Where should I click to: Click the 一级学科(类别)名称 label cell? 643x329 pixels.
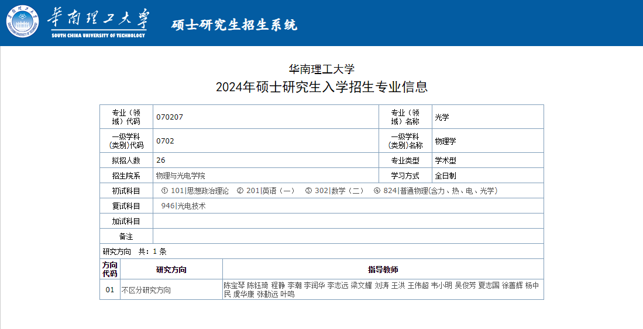(405, 141)
